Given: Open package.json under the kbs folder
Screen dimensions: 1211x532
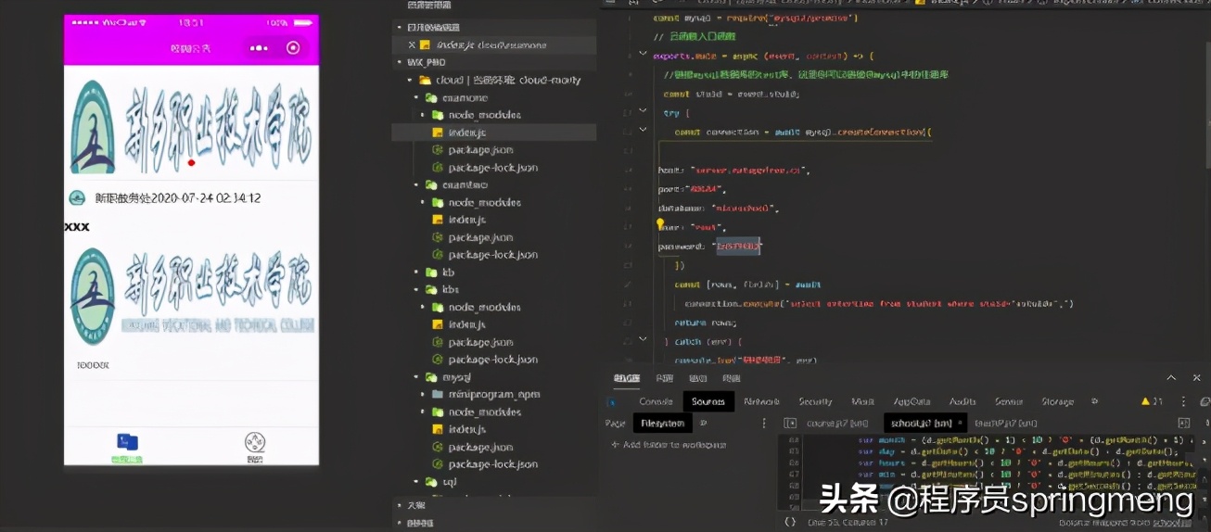Looking at the screenshot, I should click(x=480, y=342).
